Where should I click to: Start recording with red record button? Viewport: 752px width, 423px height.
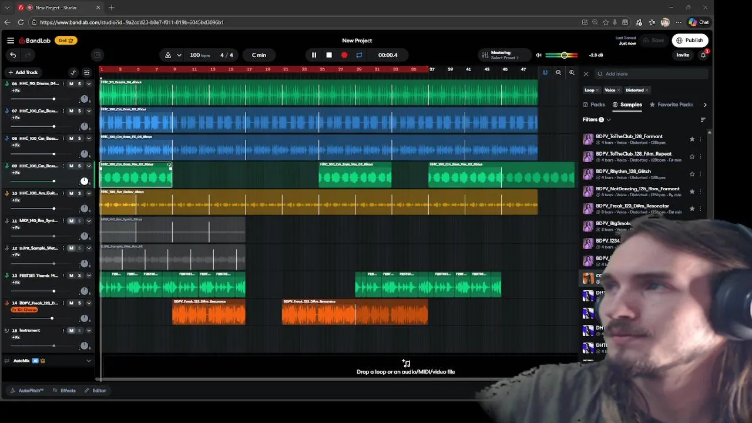344,55
